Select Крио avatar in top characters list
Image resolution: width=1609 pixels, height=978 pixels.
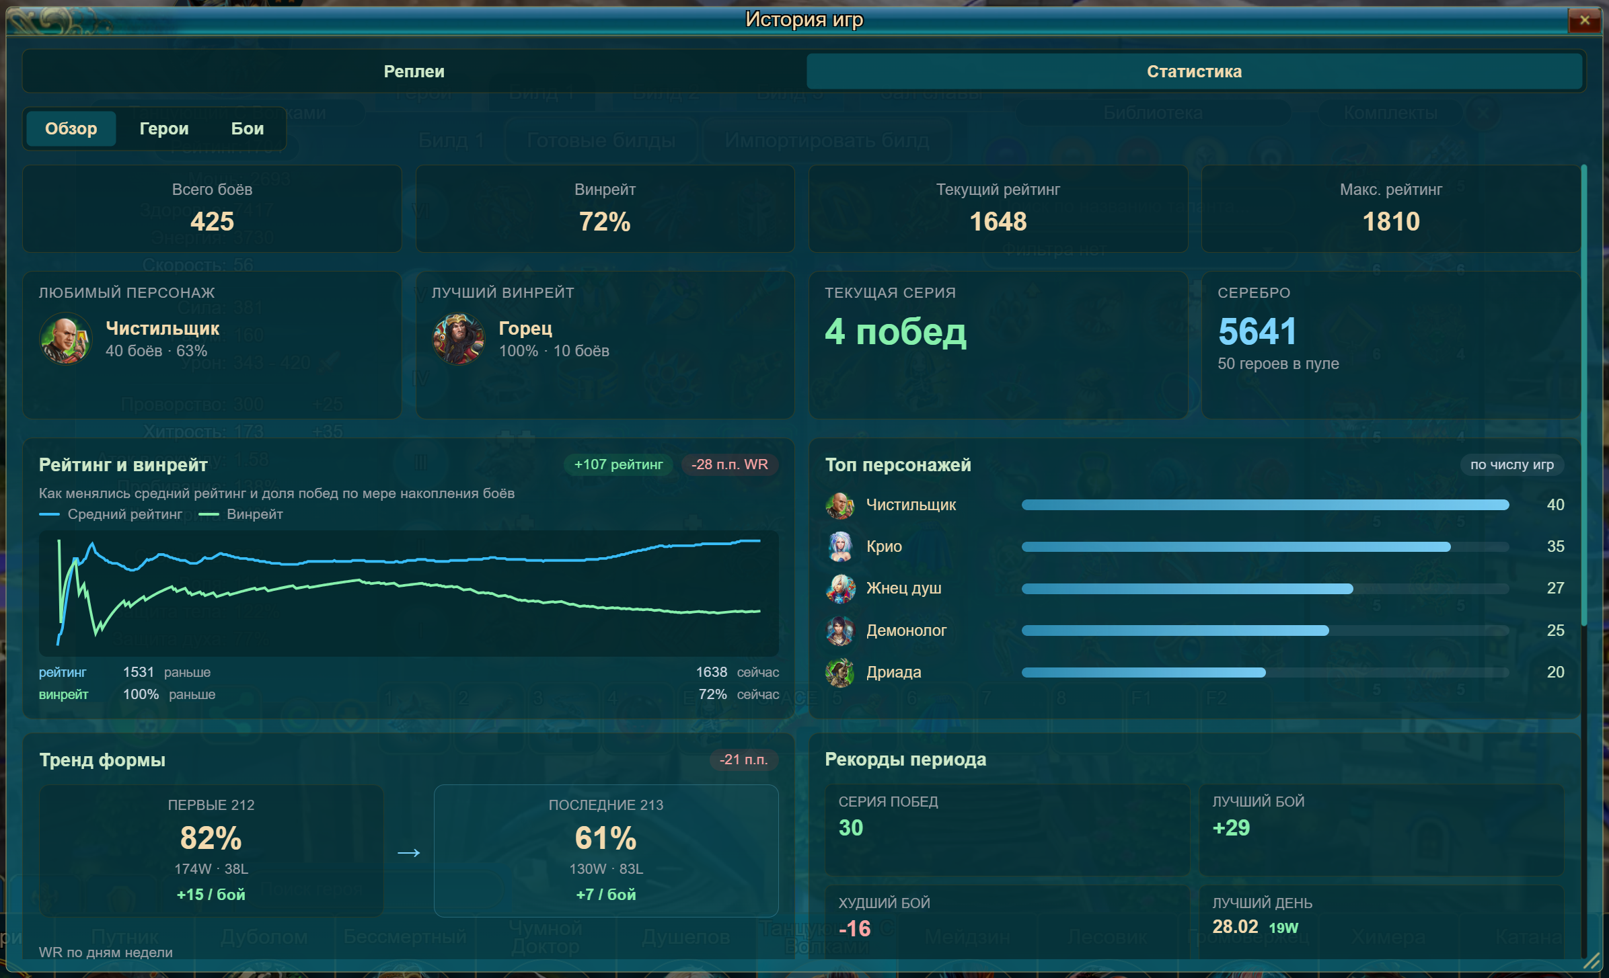839,547
